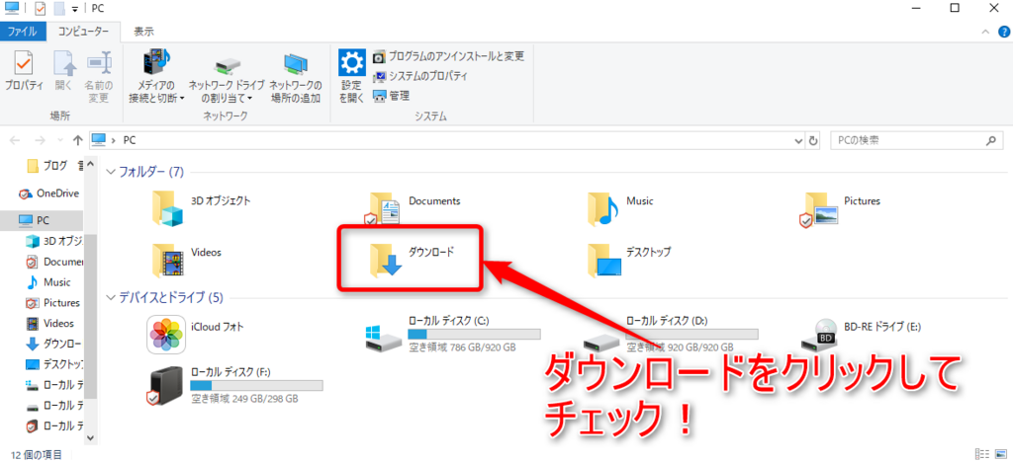Open Customize Quick Access Toolbar dropdown
The width and height of the screenshot is (1013, 463).
(75, 10)
